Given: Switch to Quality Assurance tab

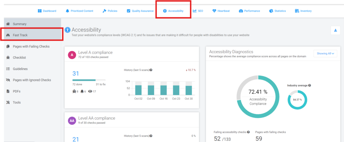Looking at the screenshot, I should click(x=140, y=11).
